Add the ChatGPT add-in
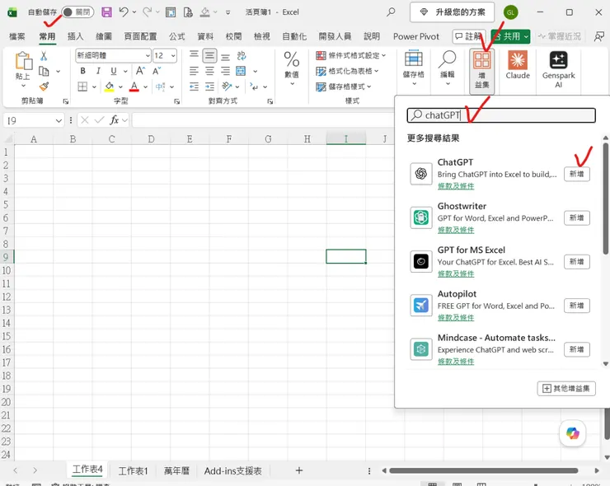Viewport: 610px width, 486px height. 576,174
